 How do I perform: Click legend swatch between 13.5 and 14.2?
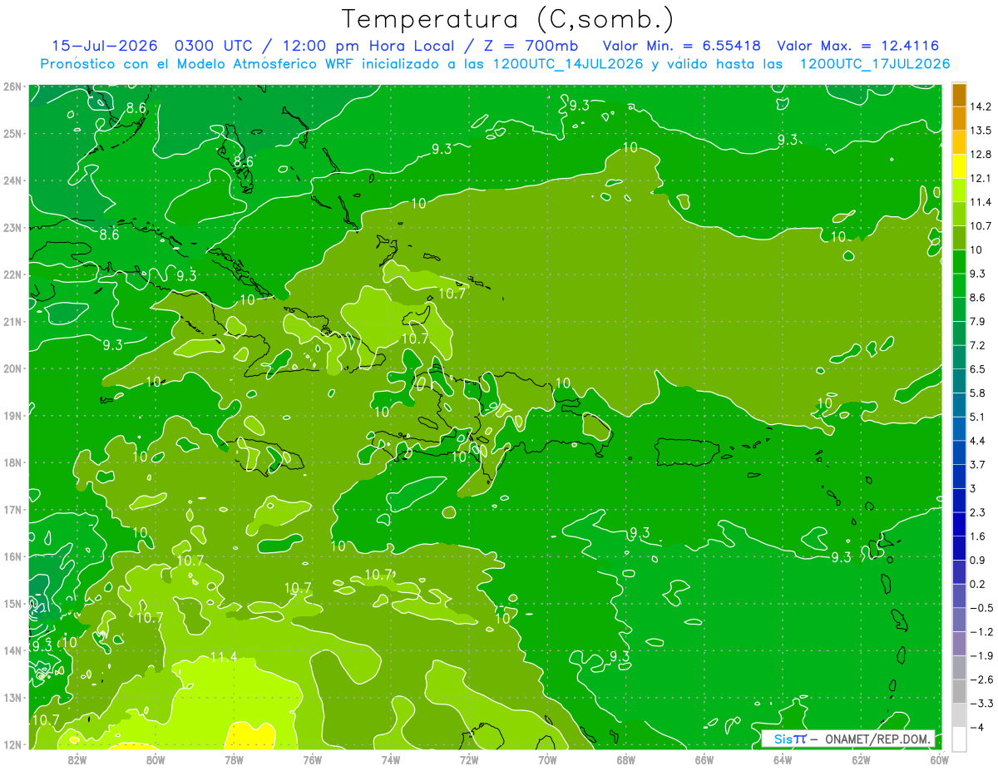(x=959, y=118)
